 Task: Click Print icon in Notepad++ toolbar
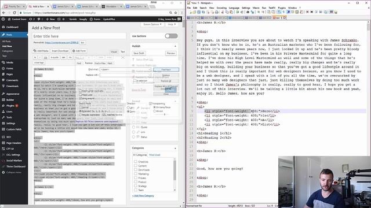[216, 12]
